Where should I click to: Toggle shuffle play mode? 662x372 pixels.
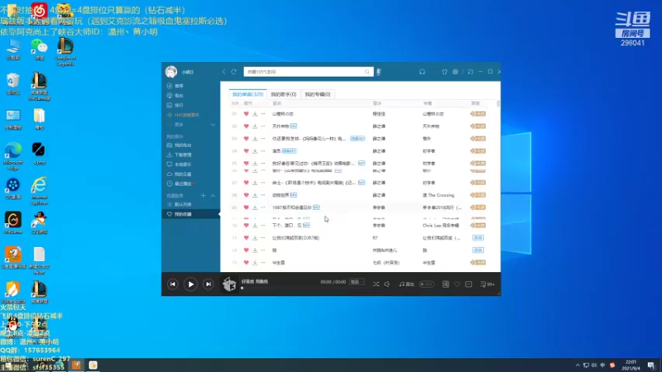tap(376, 284)
